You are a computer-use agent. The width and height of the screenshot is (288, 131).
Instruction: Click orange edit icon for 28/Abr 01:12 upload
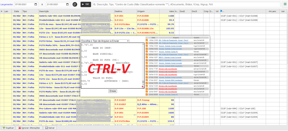147,72
